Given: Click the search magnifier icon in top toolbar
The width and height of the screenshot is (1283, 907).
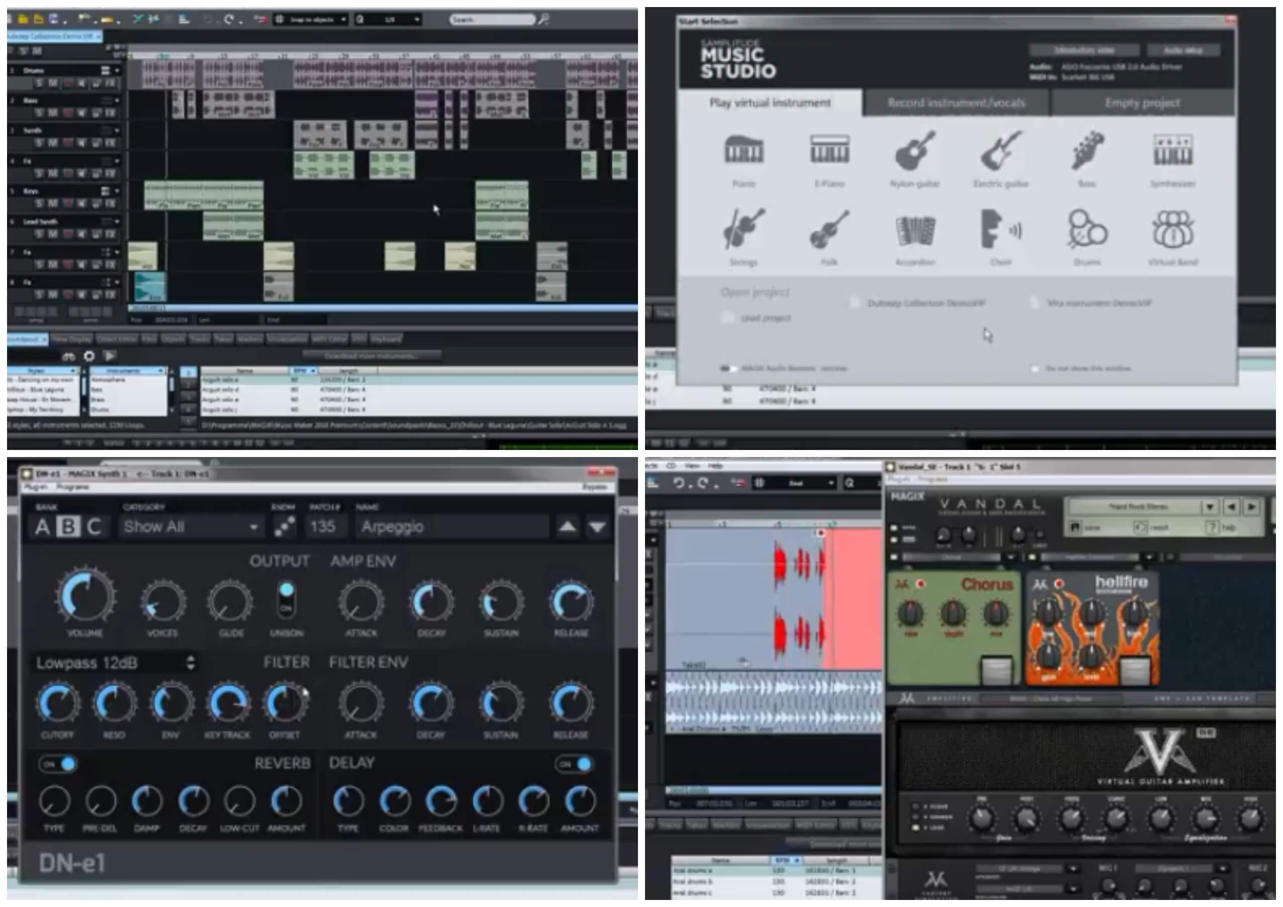Looking at the screenshot, I should click(x=543, y=20).
